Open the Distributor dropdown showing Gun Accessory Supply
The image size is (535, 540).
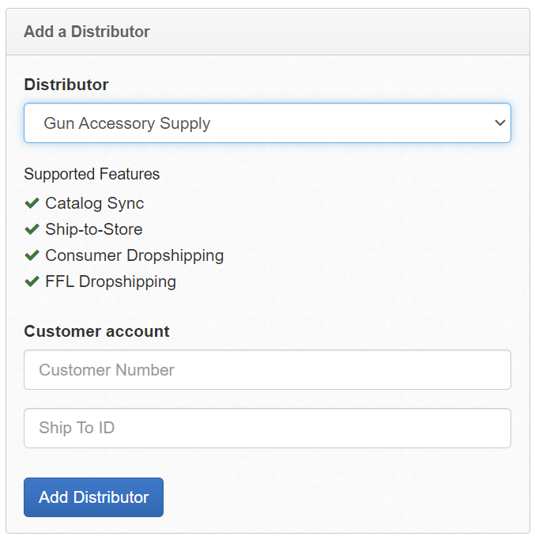tap(267, 123)
